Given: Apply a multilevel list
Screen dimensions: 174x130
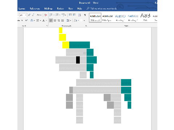Looking at the screenshot, I should 63,15.
